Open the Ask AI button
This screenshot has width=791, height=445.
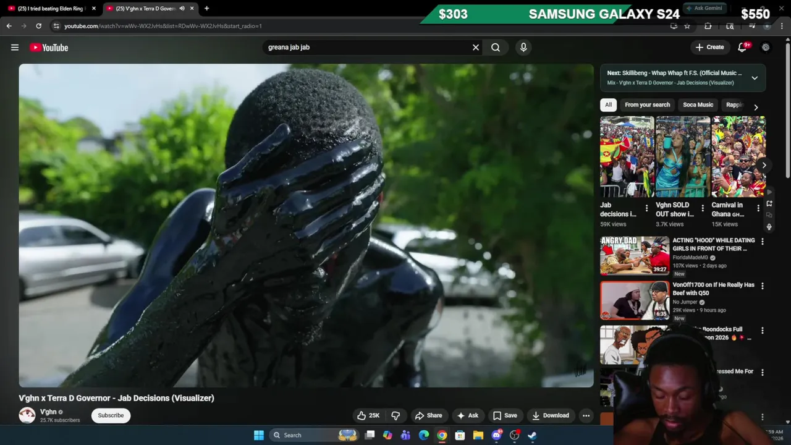(x=467, y=415)
